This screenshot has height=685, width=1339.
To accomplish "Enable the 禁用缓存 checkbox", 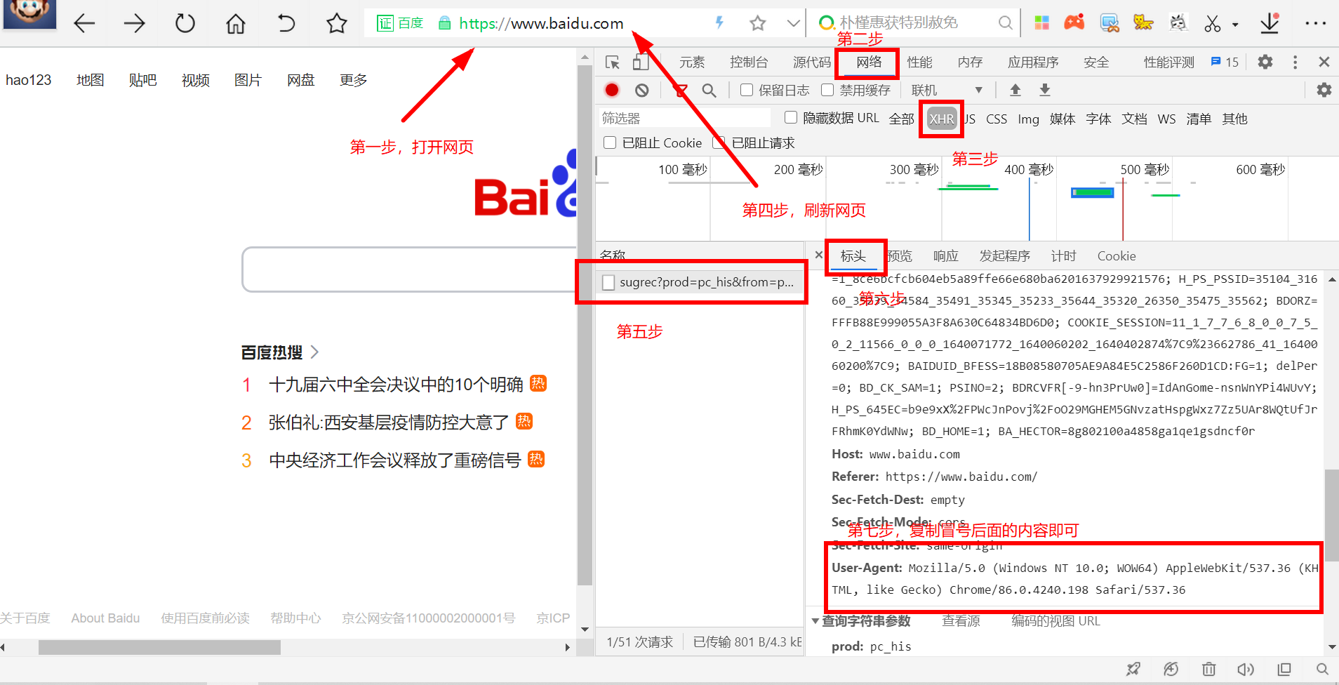I will click(827, 90).
